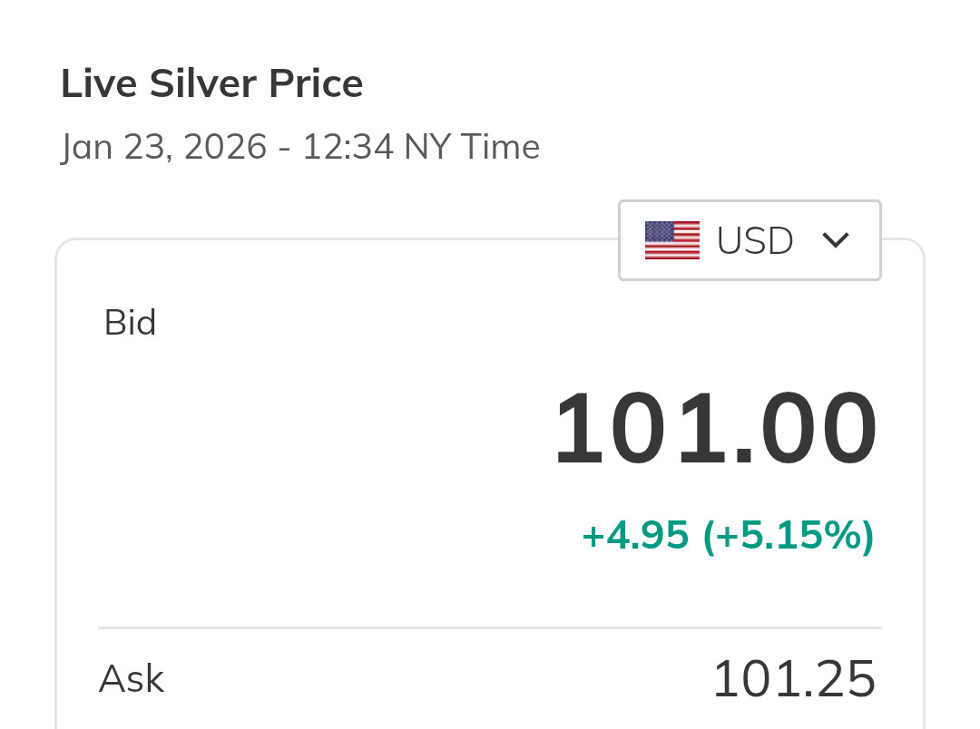Click the word Live in the heading
The width and height of the screenshot is (980, 729).
pyautogui.click(x=100, y=84)
